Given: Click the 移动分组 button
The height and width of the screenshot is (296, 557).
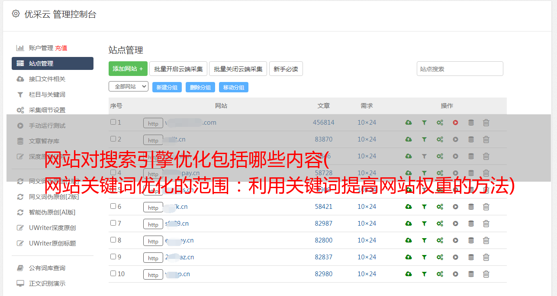Looking at the screenshot, I should point(234,87).
